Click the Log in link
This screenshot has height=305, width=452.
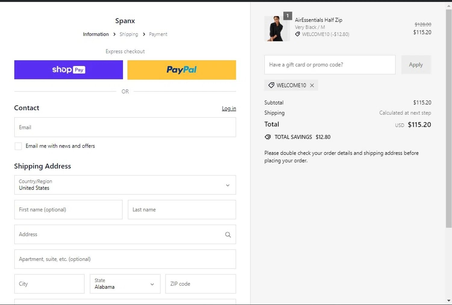229,108
